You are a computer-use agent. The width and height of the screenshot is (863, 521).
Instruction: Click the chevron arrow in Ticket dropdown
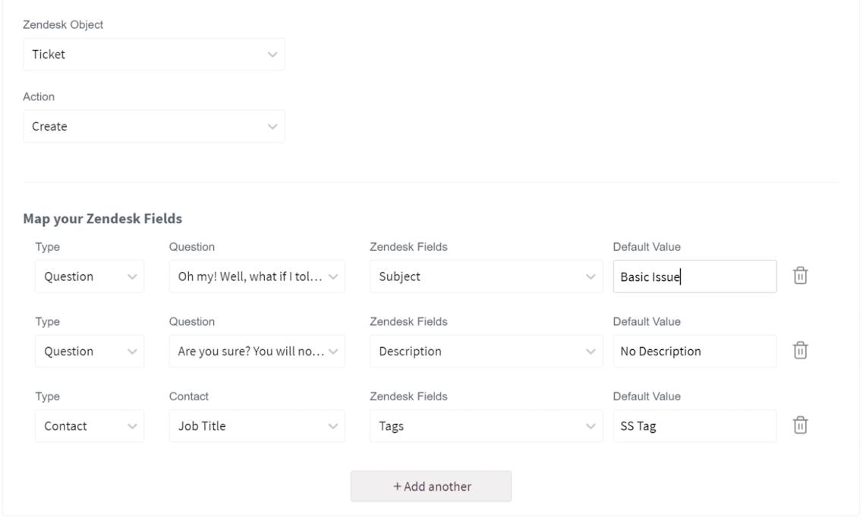(x=272, y=55)
